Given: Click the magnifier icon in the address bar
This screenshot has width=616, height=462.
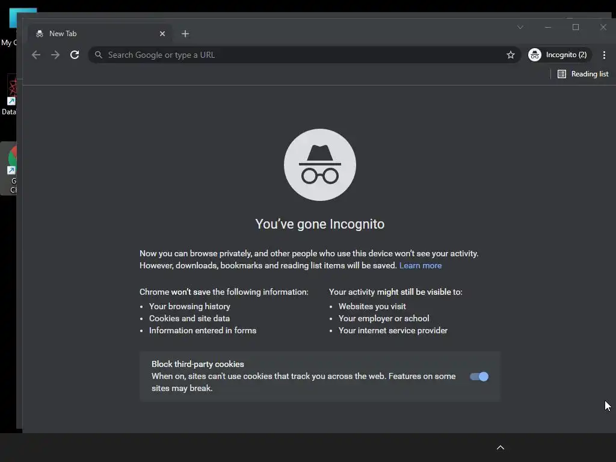Looking at the screenshot, I should point(99,55).
